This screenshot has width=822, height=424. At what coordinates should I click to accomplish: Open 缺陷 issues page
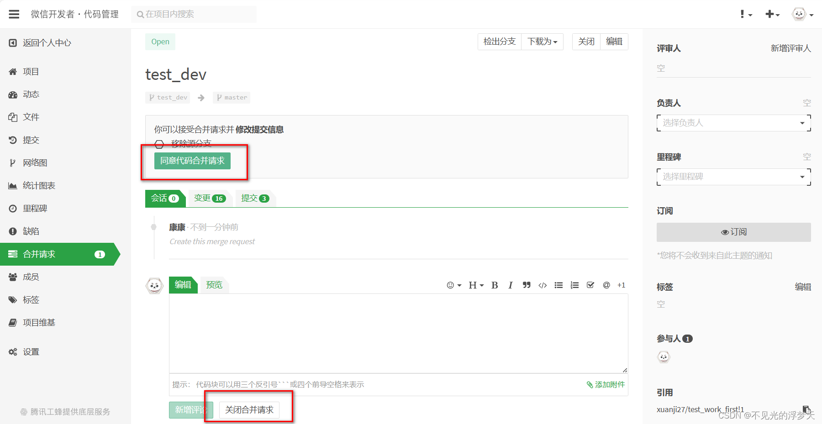(24, 231)
